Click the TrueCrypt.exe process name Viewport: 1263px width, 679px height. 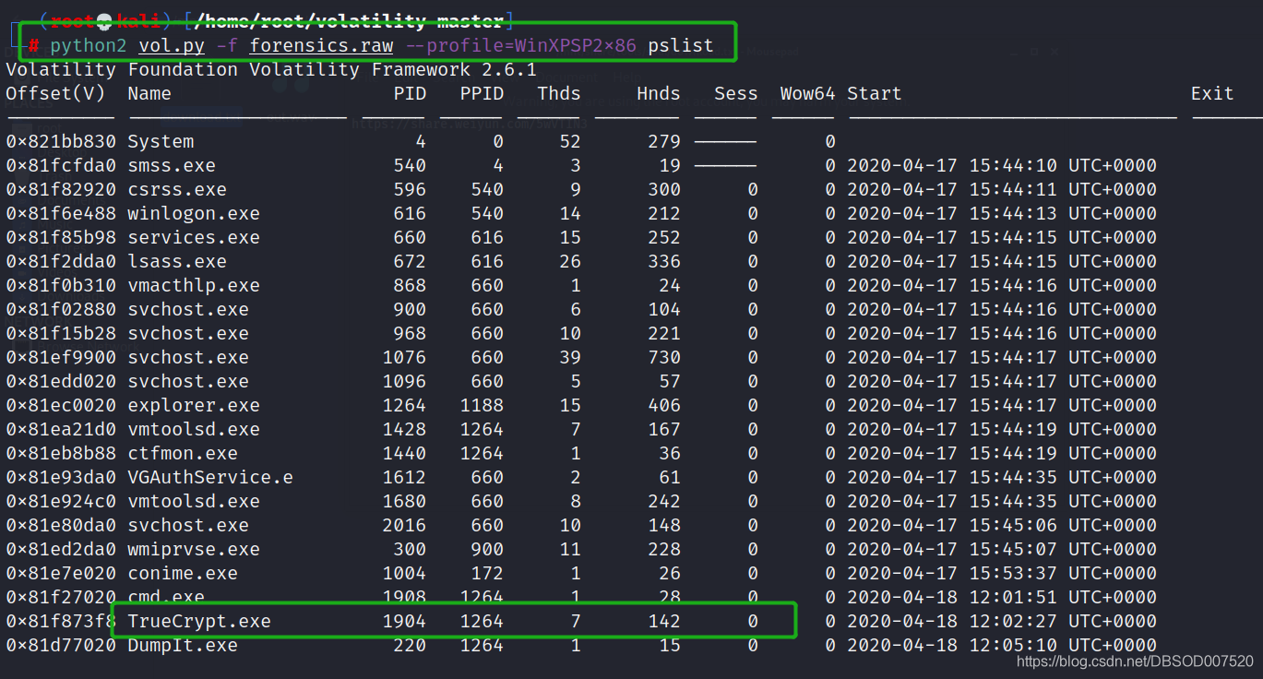[199, 621]
